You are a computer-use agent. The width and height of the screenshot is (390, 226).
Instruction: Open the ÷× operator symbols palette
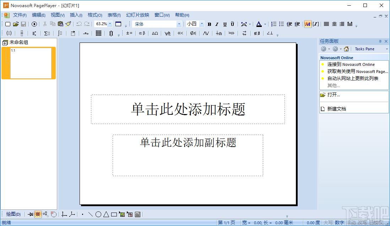coord(180,33)
